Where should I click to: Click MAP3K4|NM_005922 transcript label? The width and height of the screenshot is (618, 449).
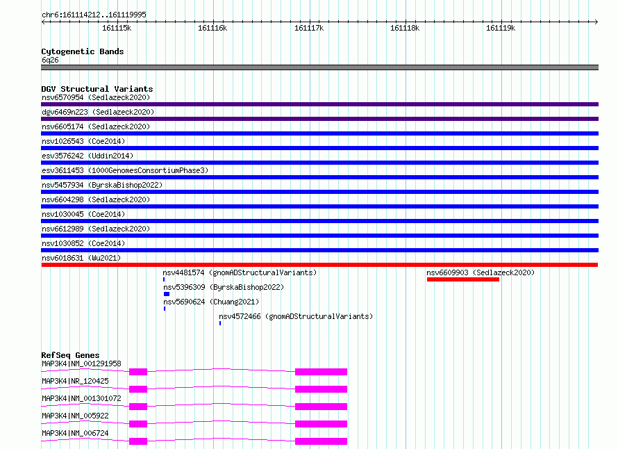click(75, 416)
